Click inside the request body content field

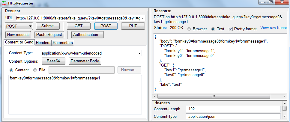click(75, 96)
